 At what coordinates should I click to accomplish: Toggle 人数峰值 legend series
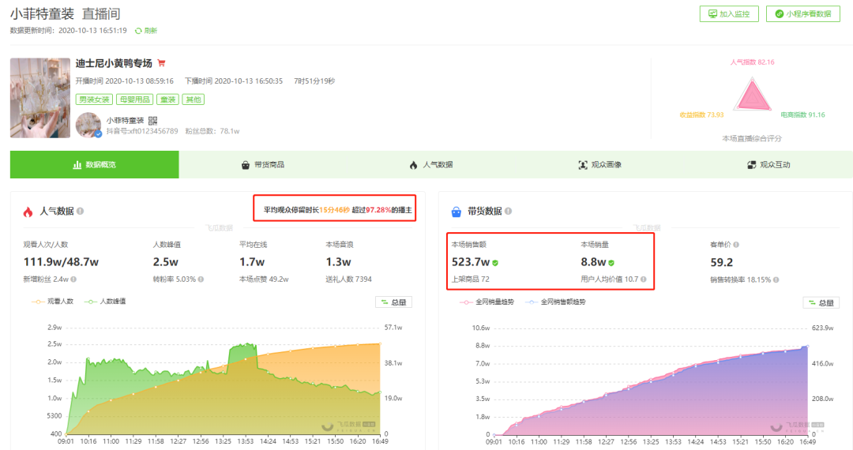[105, 301]
